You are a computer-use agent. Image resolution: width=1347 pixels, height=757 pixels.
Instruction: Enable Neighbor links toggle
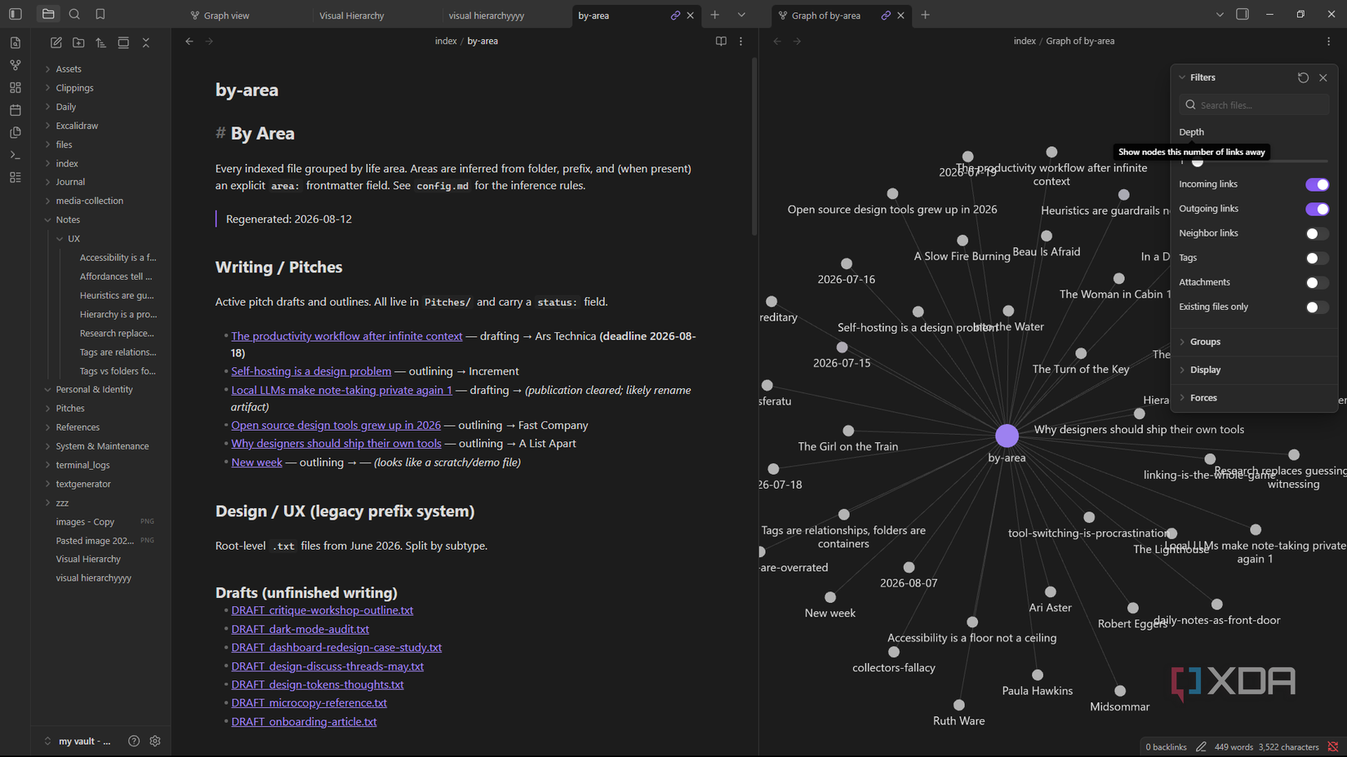1317,233
